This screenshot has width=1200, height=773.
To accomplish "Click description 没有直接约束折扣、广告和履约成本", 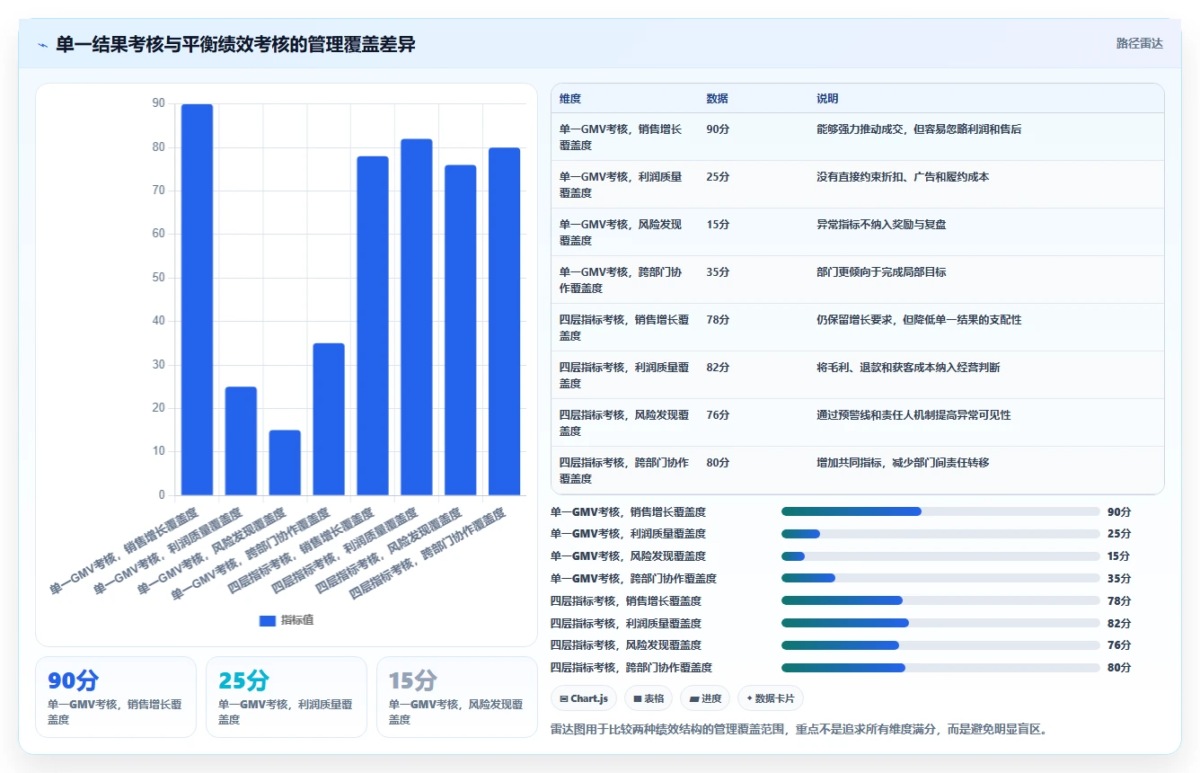I will [x=903, y=177].
